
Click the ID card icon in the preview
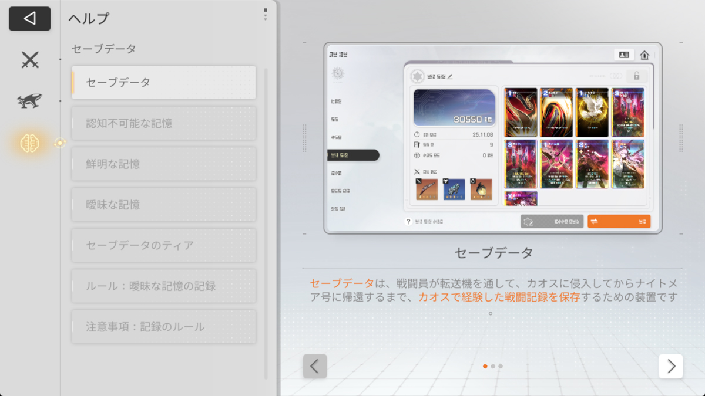624,55
